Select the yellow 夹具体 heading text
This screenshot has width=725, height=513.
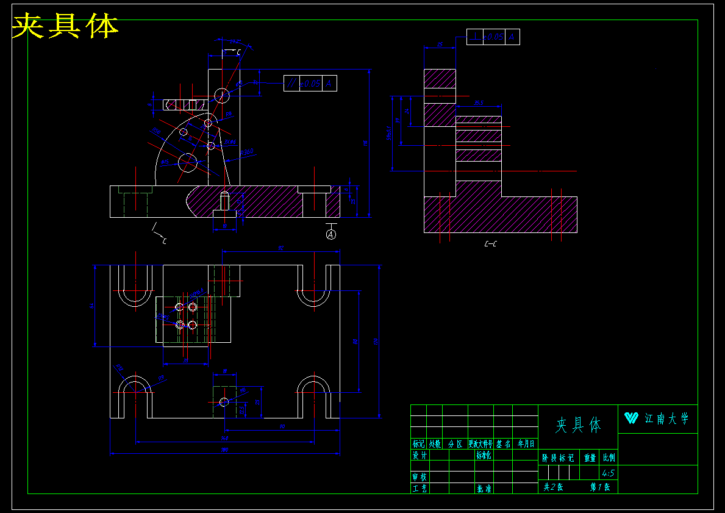click(65, 26)
